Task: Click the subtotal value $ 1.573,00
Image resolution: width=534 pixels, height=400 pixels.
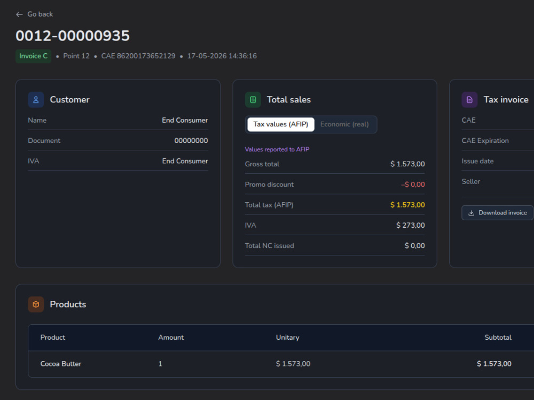Action: coord(494,364)
